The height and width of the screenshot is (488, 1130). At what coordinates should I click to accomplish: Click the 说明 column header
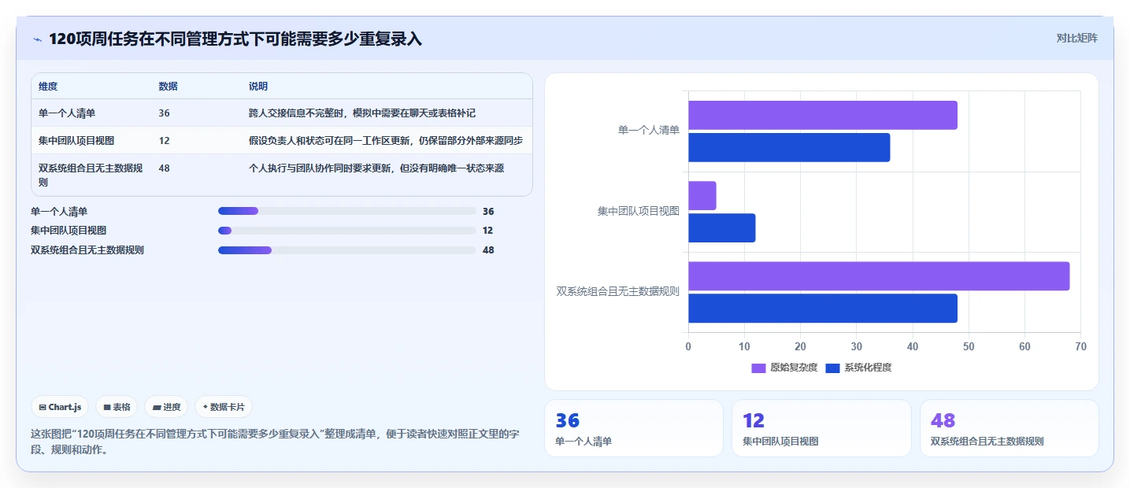click(258, 87)
